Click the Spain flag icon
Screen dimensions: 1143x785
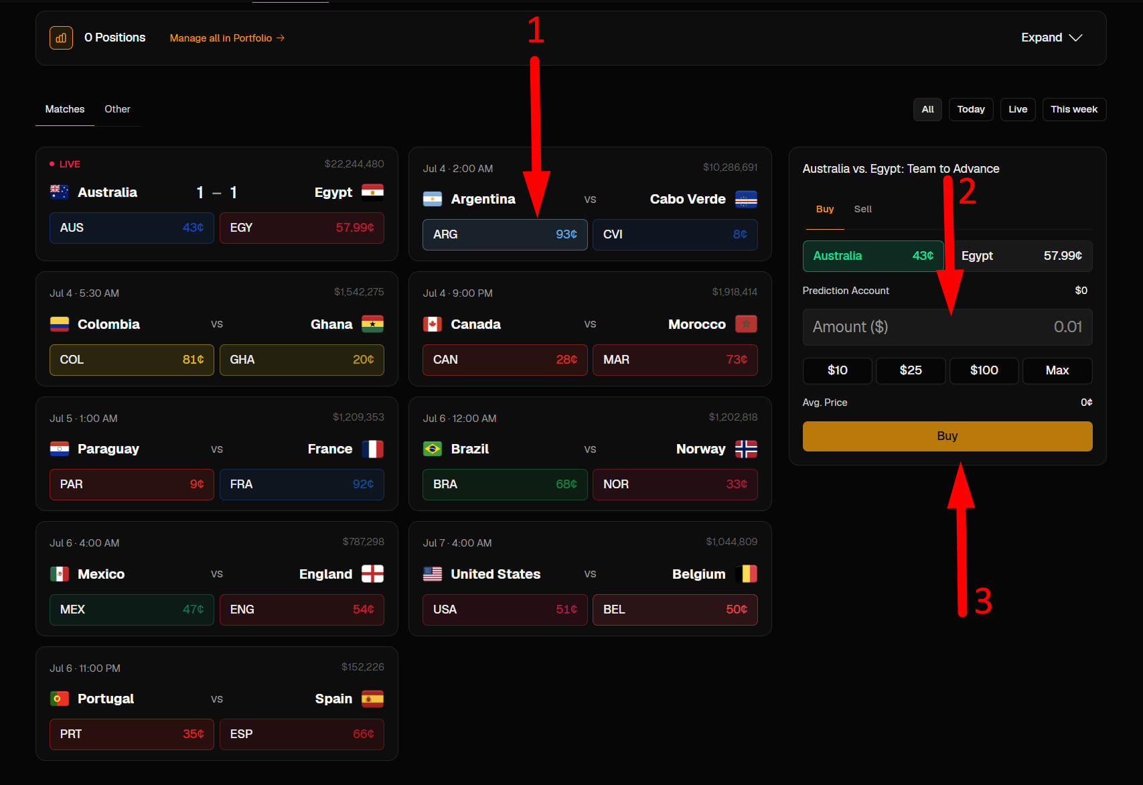372,699
